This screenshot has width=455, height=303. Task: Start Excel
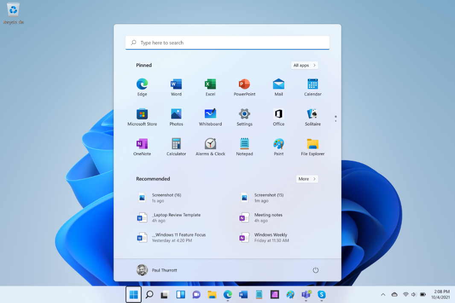210,87
